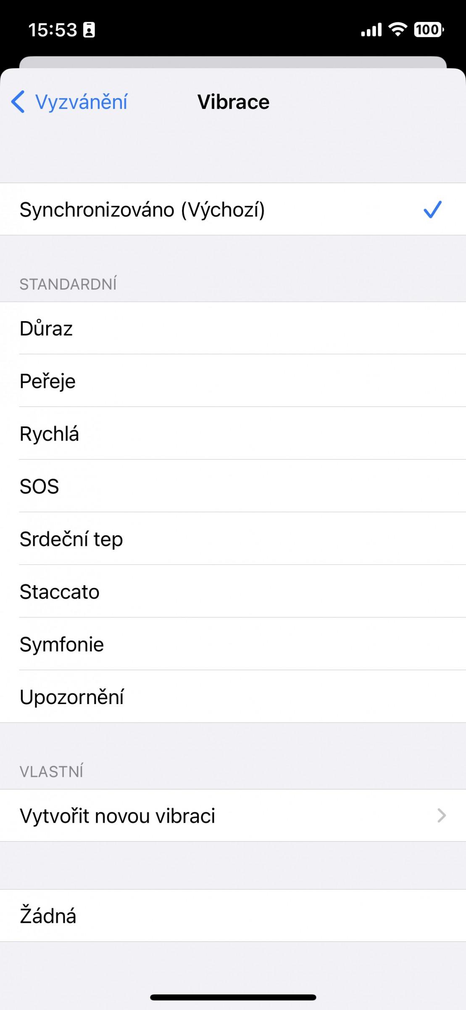The width and height of the screenshot is (466, 1010).
Task: Tap the back chevron icon
Action: [x=18, y=102]
